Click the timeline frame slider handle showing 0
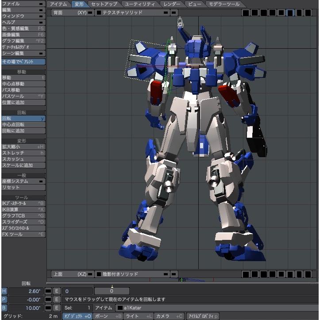This screenshot has height=320, width=320. coord(112,291)
